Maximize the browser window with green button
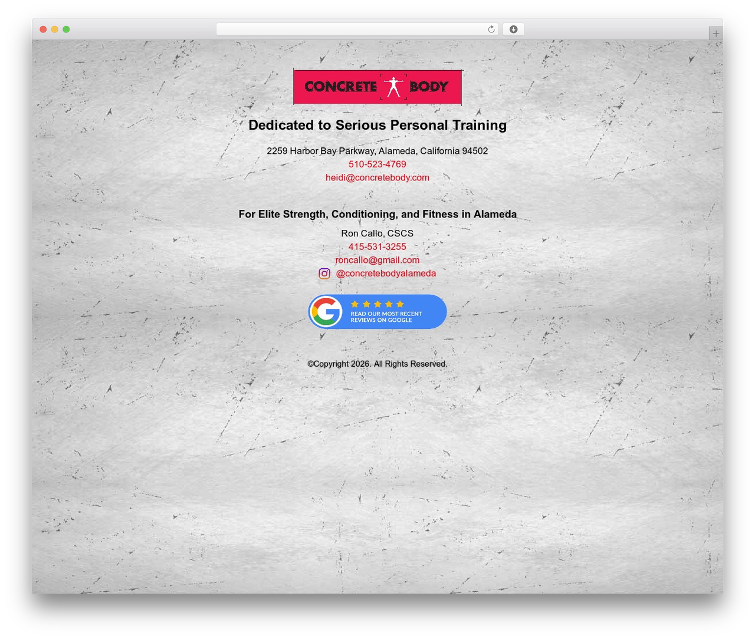This screenshot has width=755, height=639. (66, 29)
